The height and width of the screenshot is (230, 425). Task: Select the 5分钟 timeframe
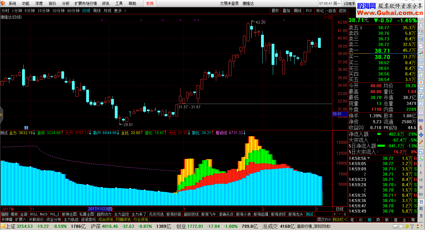[x=30, y=11]
